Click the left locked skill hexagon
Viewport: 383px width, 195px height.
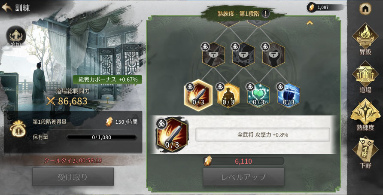213,55
